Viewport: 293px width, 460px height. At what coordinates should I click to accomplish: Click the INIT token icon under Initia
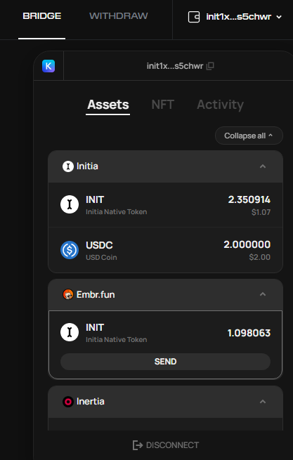coord(70,204)
